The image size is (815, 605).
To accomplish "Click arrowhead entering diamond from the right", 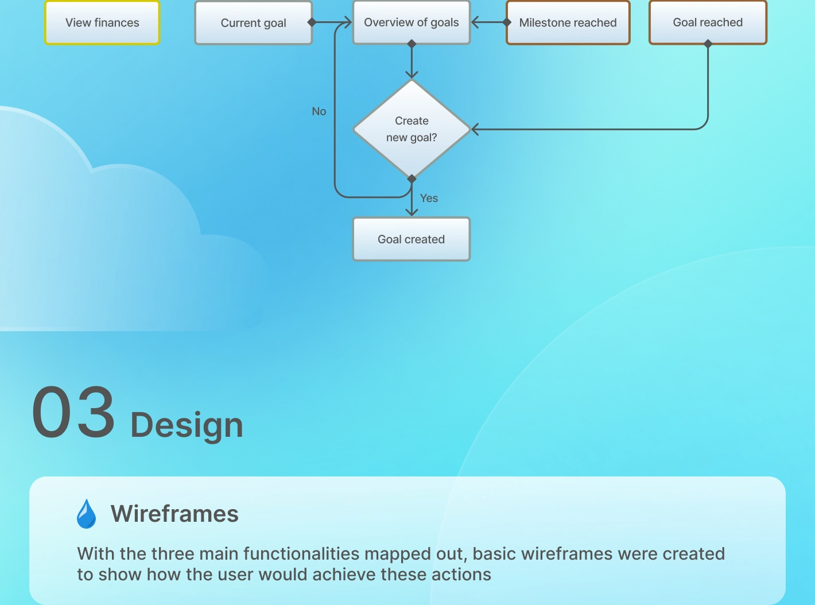I will point(476,129).
